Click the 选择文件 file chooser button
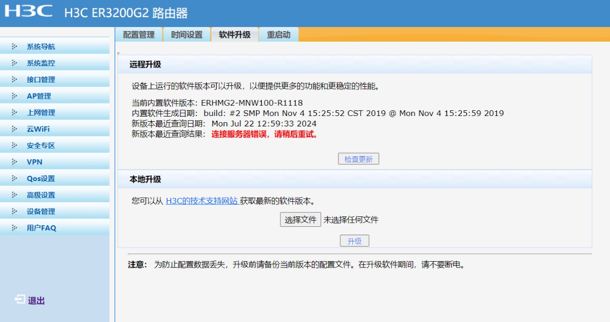Image resolution: width=610 pixels, height=322 pixels. (x=300, y=220)
